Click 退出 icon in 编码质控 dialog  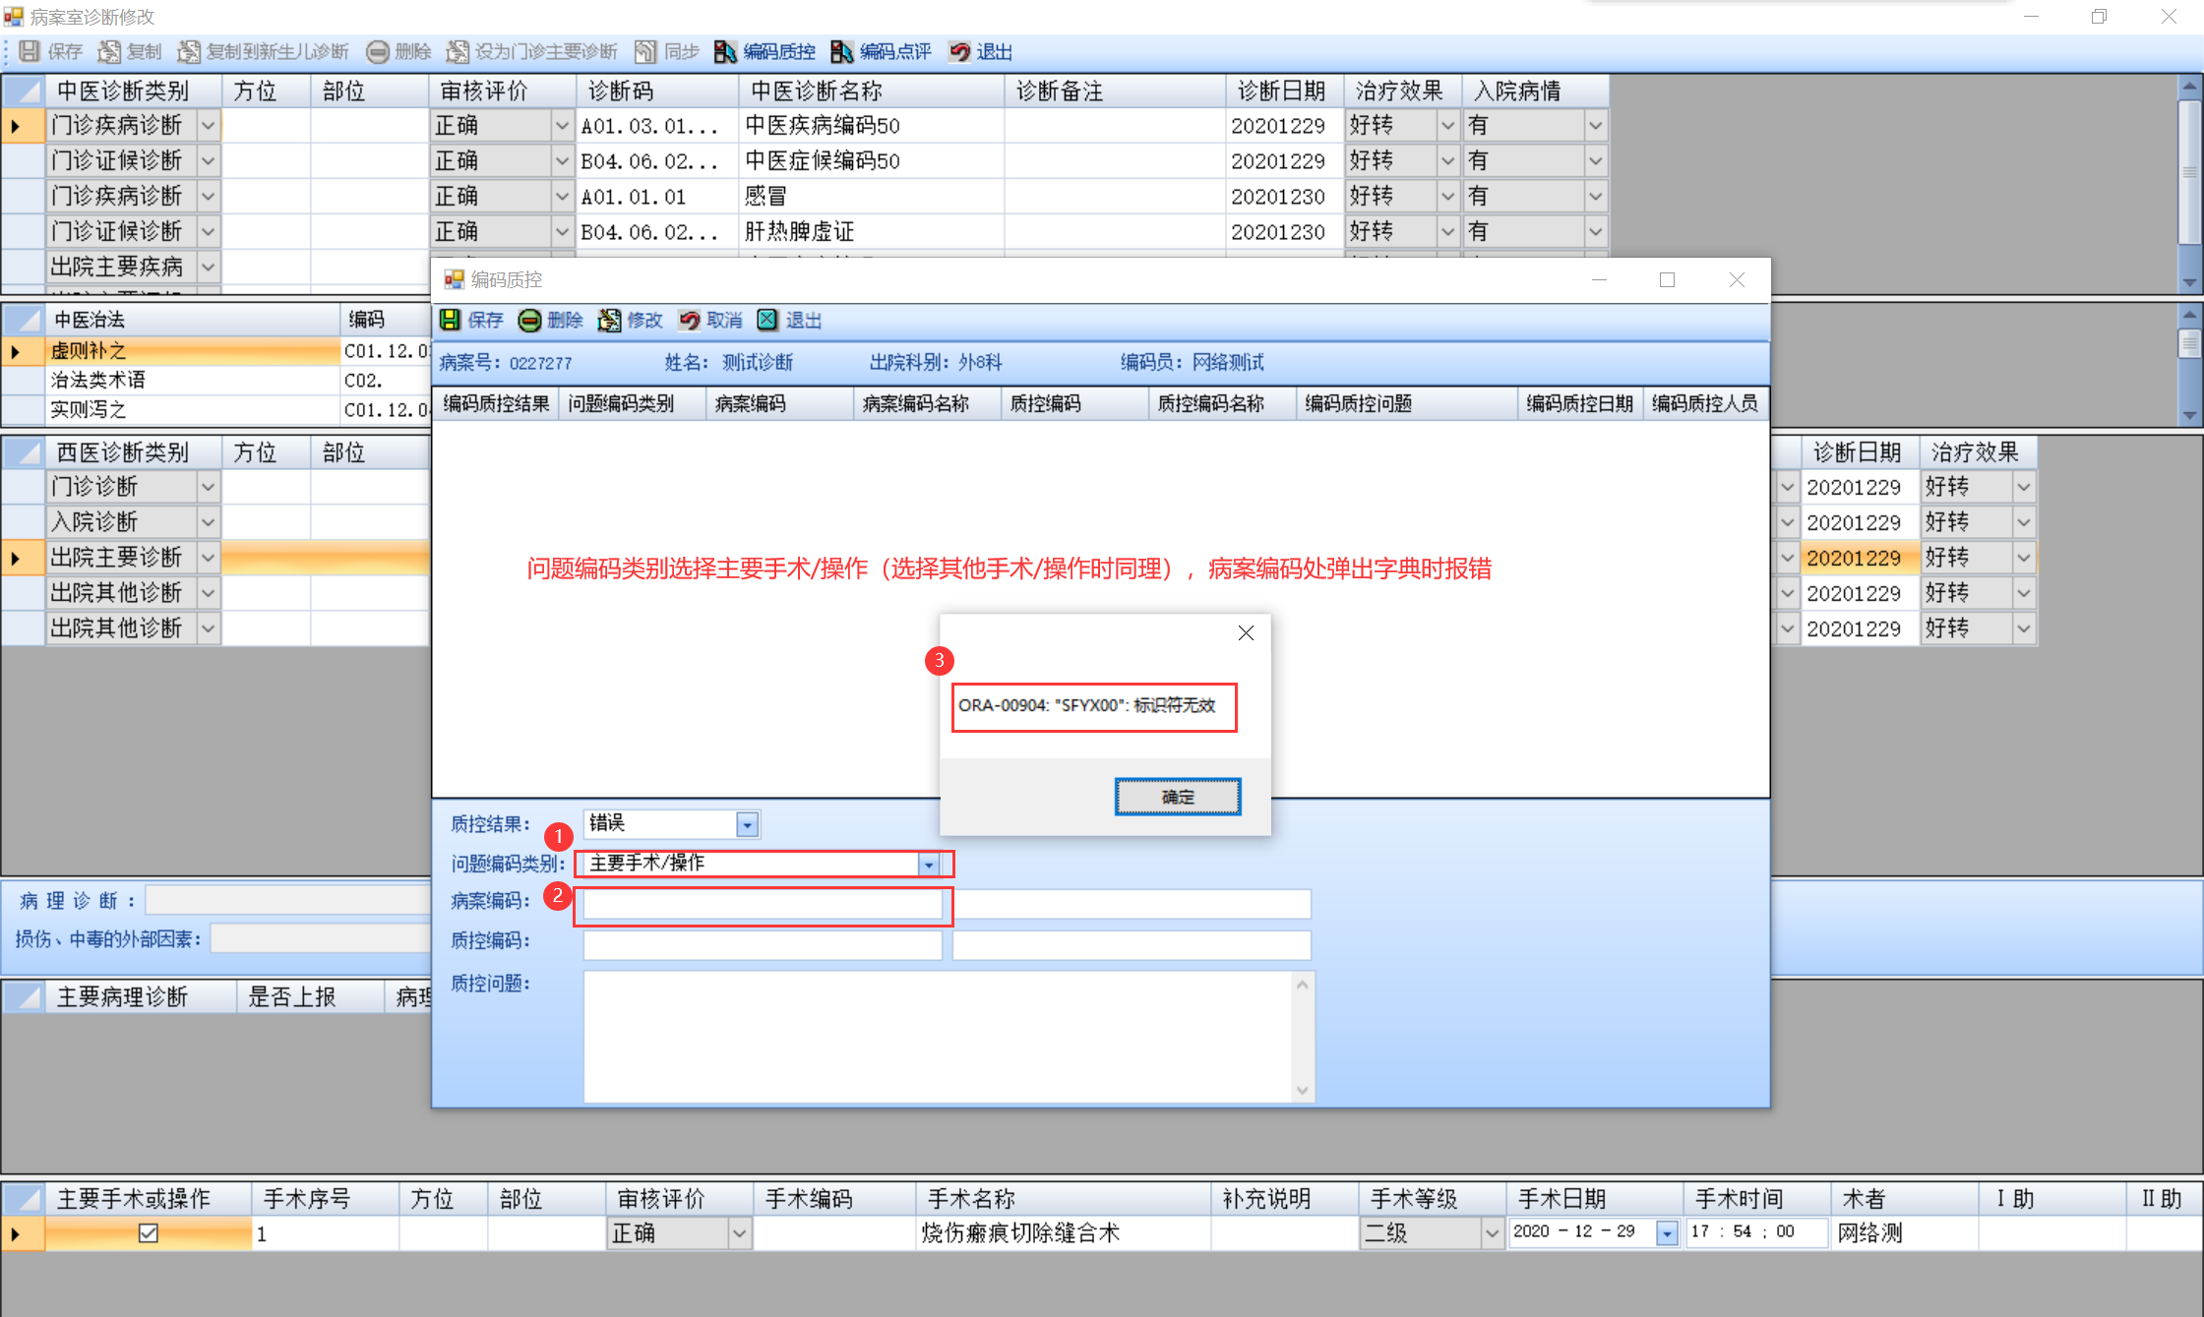point(767,320)
